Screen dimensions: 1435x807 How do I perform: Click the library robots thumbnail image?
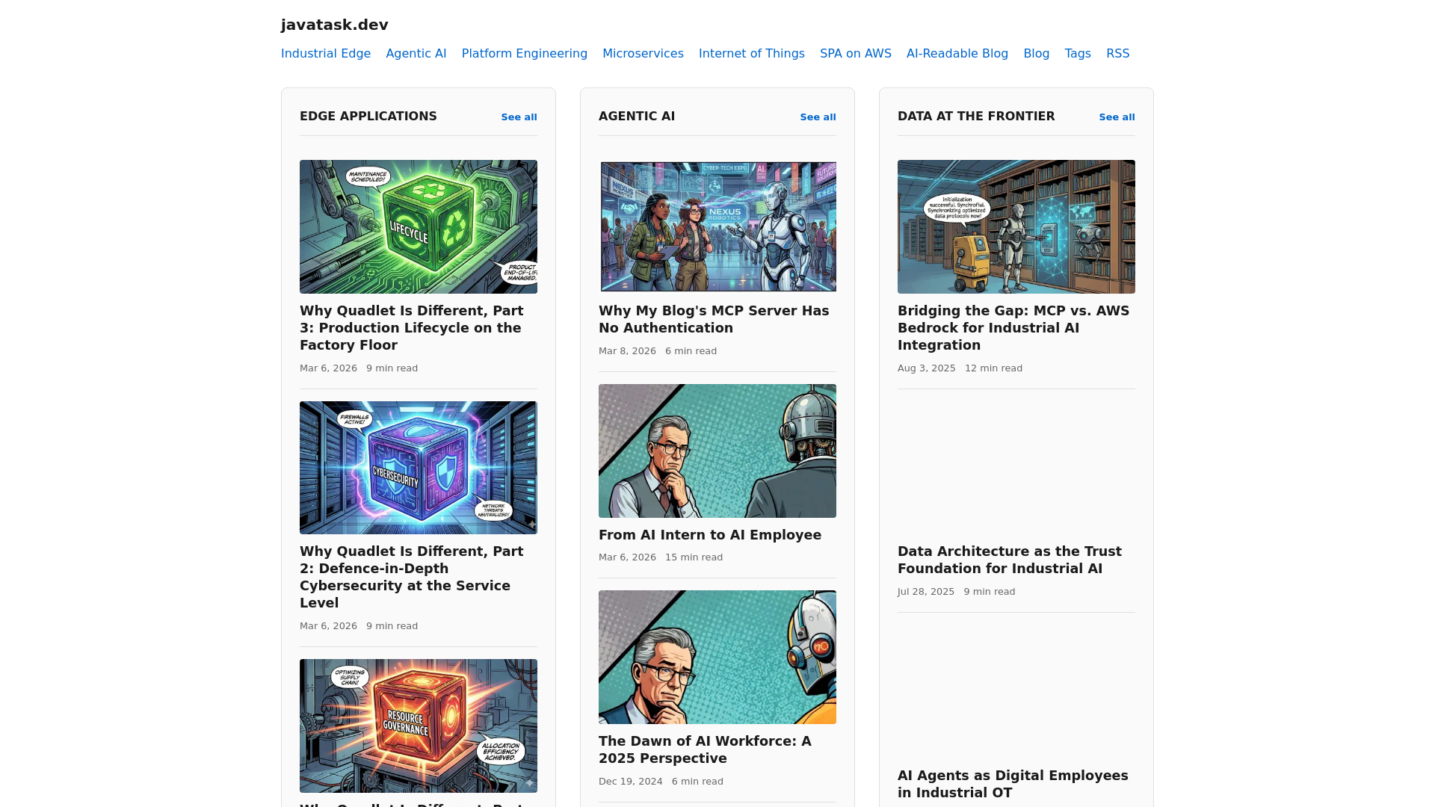1016,226
